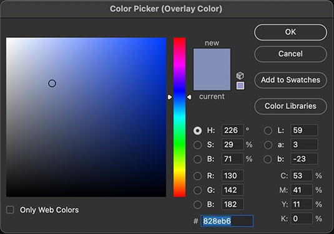This screenshot has width=334, height=234.
Task: Select the R red radio button
Action: (197, 176)
